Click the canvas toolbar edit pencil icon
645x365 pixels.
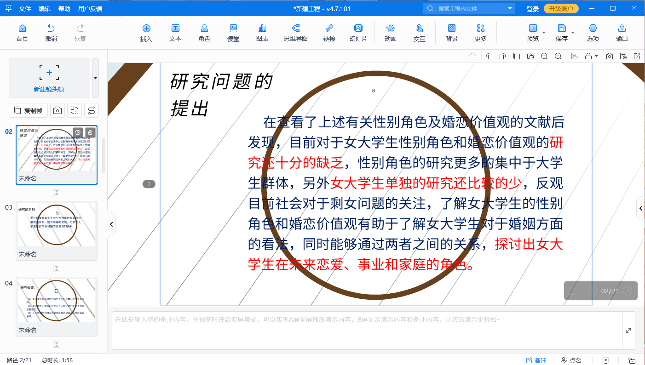click(637, 56)
